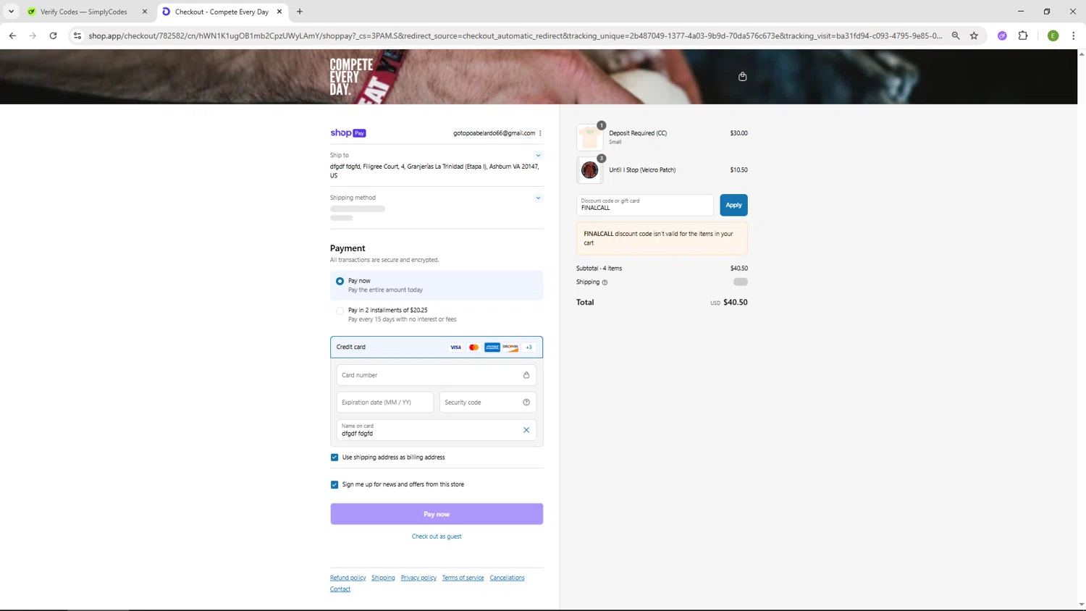This screenshot has height=611, width=1086.
Task: Close the Checkout tab
Action: tap(279, 12)
